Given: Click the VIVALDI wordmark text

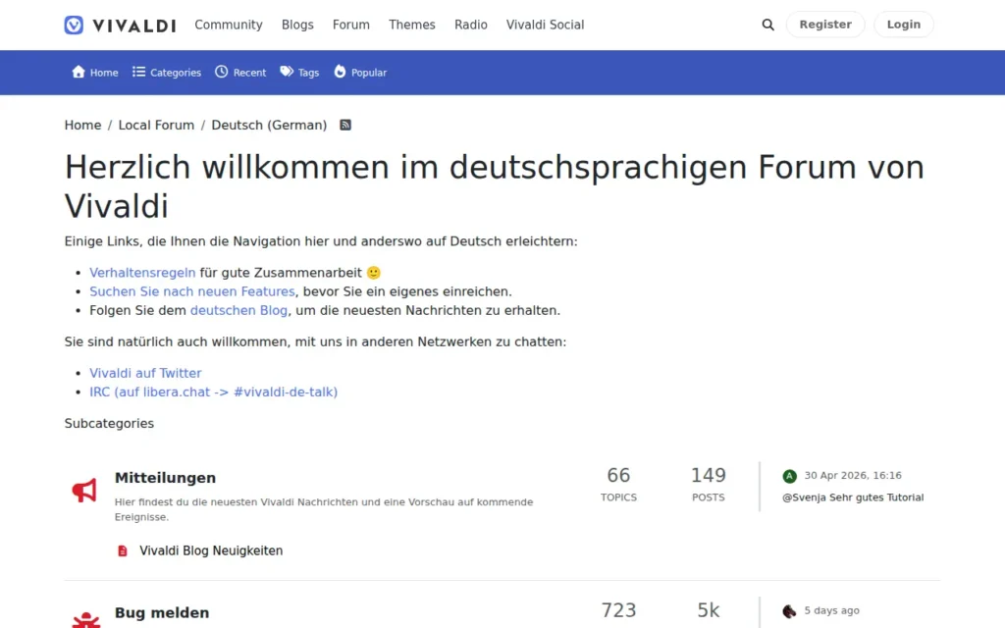Looking at the screenshot, I should pos(134,26).
